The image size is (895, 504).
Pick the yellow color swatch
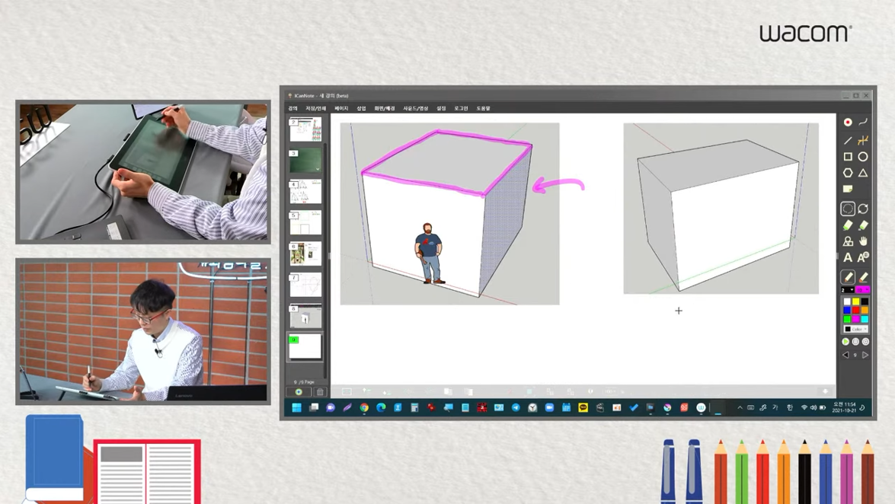(855, 301)
